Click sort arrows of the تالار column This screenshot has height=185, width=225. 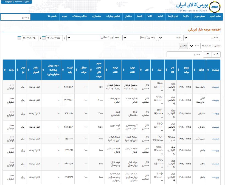click(x=141, y=70)
